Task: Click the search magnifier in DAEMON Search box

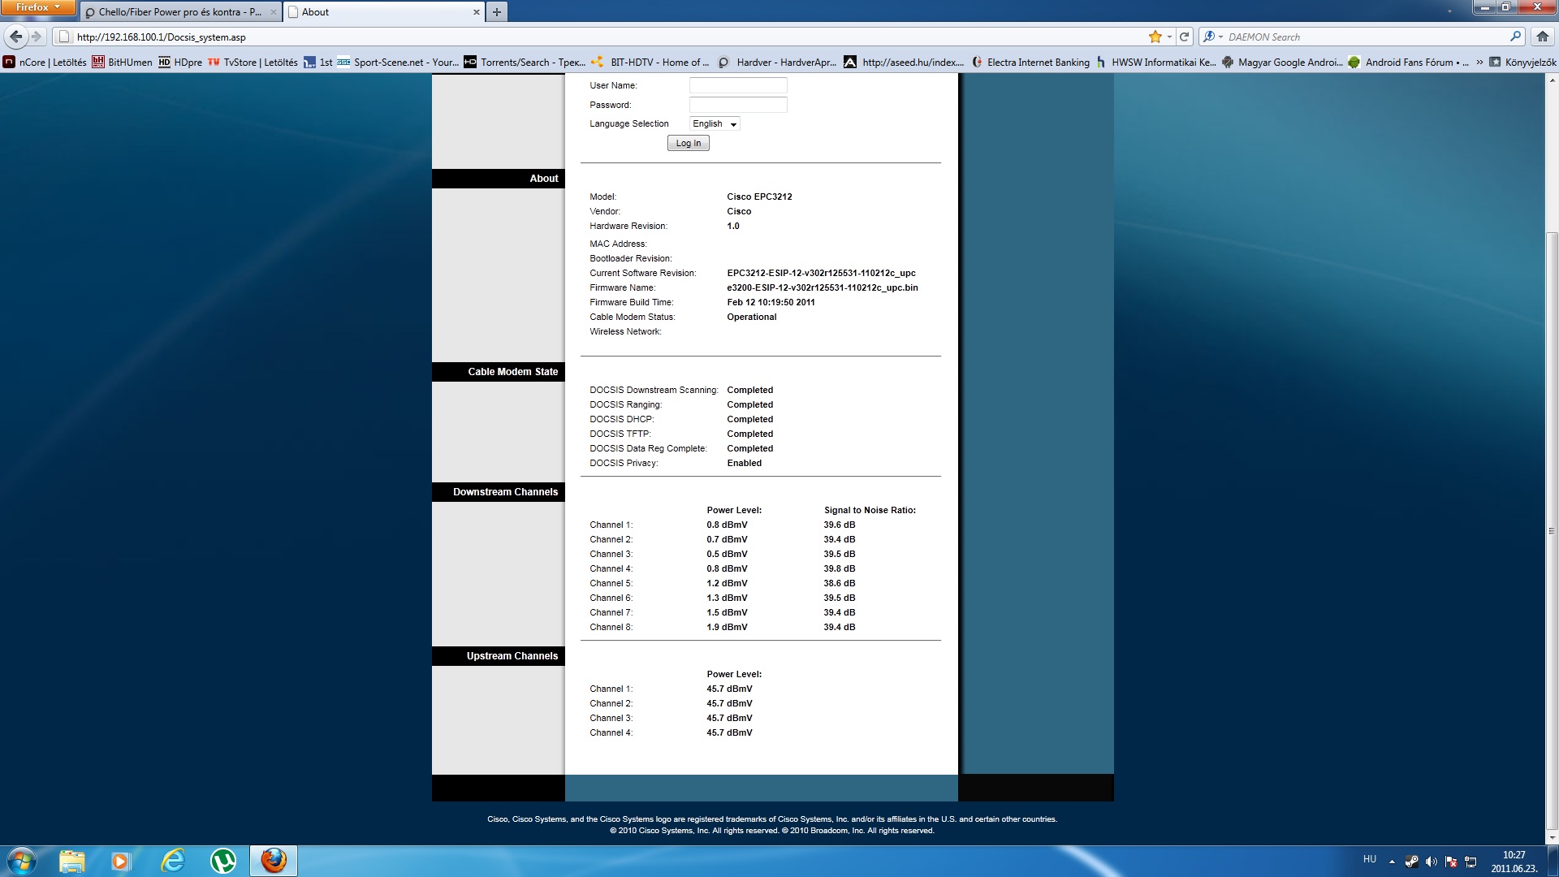Action: 1515,37
